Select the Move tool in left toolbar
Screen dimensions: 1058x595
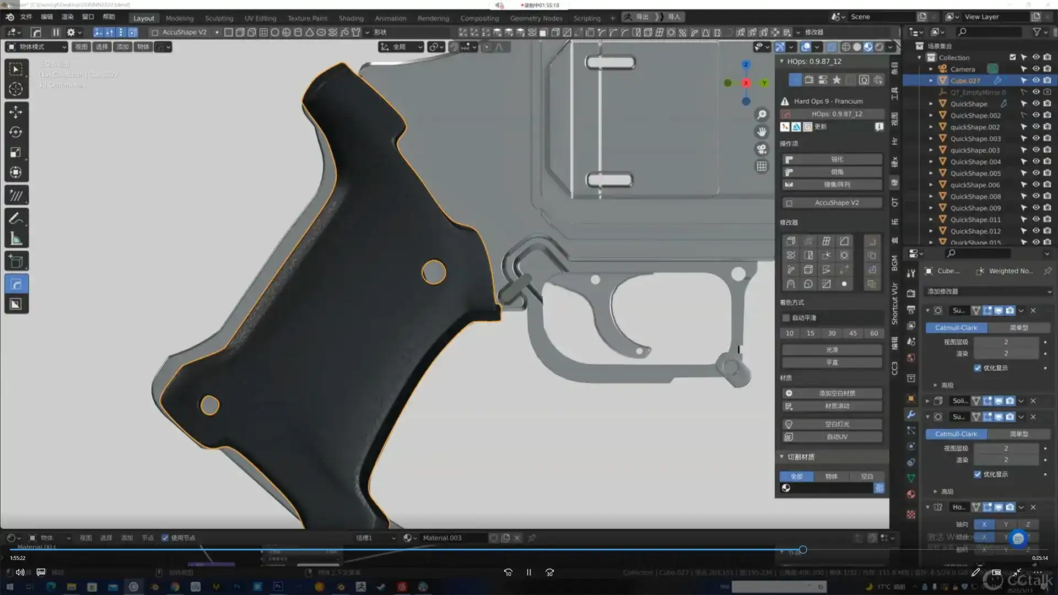click(x=16, y=112)
